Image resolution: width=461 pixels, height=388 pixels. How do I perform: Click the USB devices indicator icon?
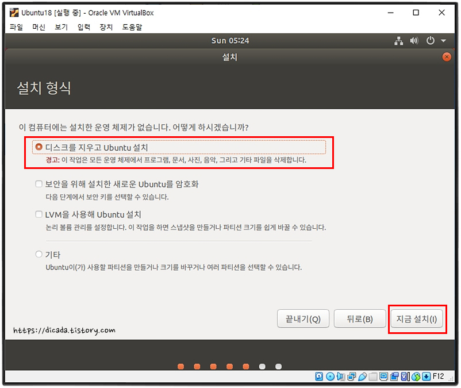(x=363, y=377)
